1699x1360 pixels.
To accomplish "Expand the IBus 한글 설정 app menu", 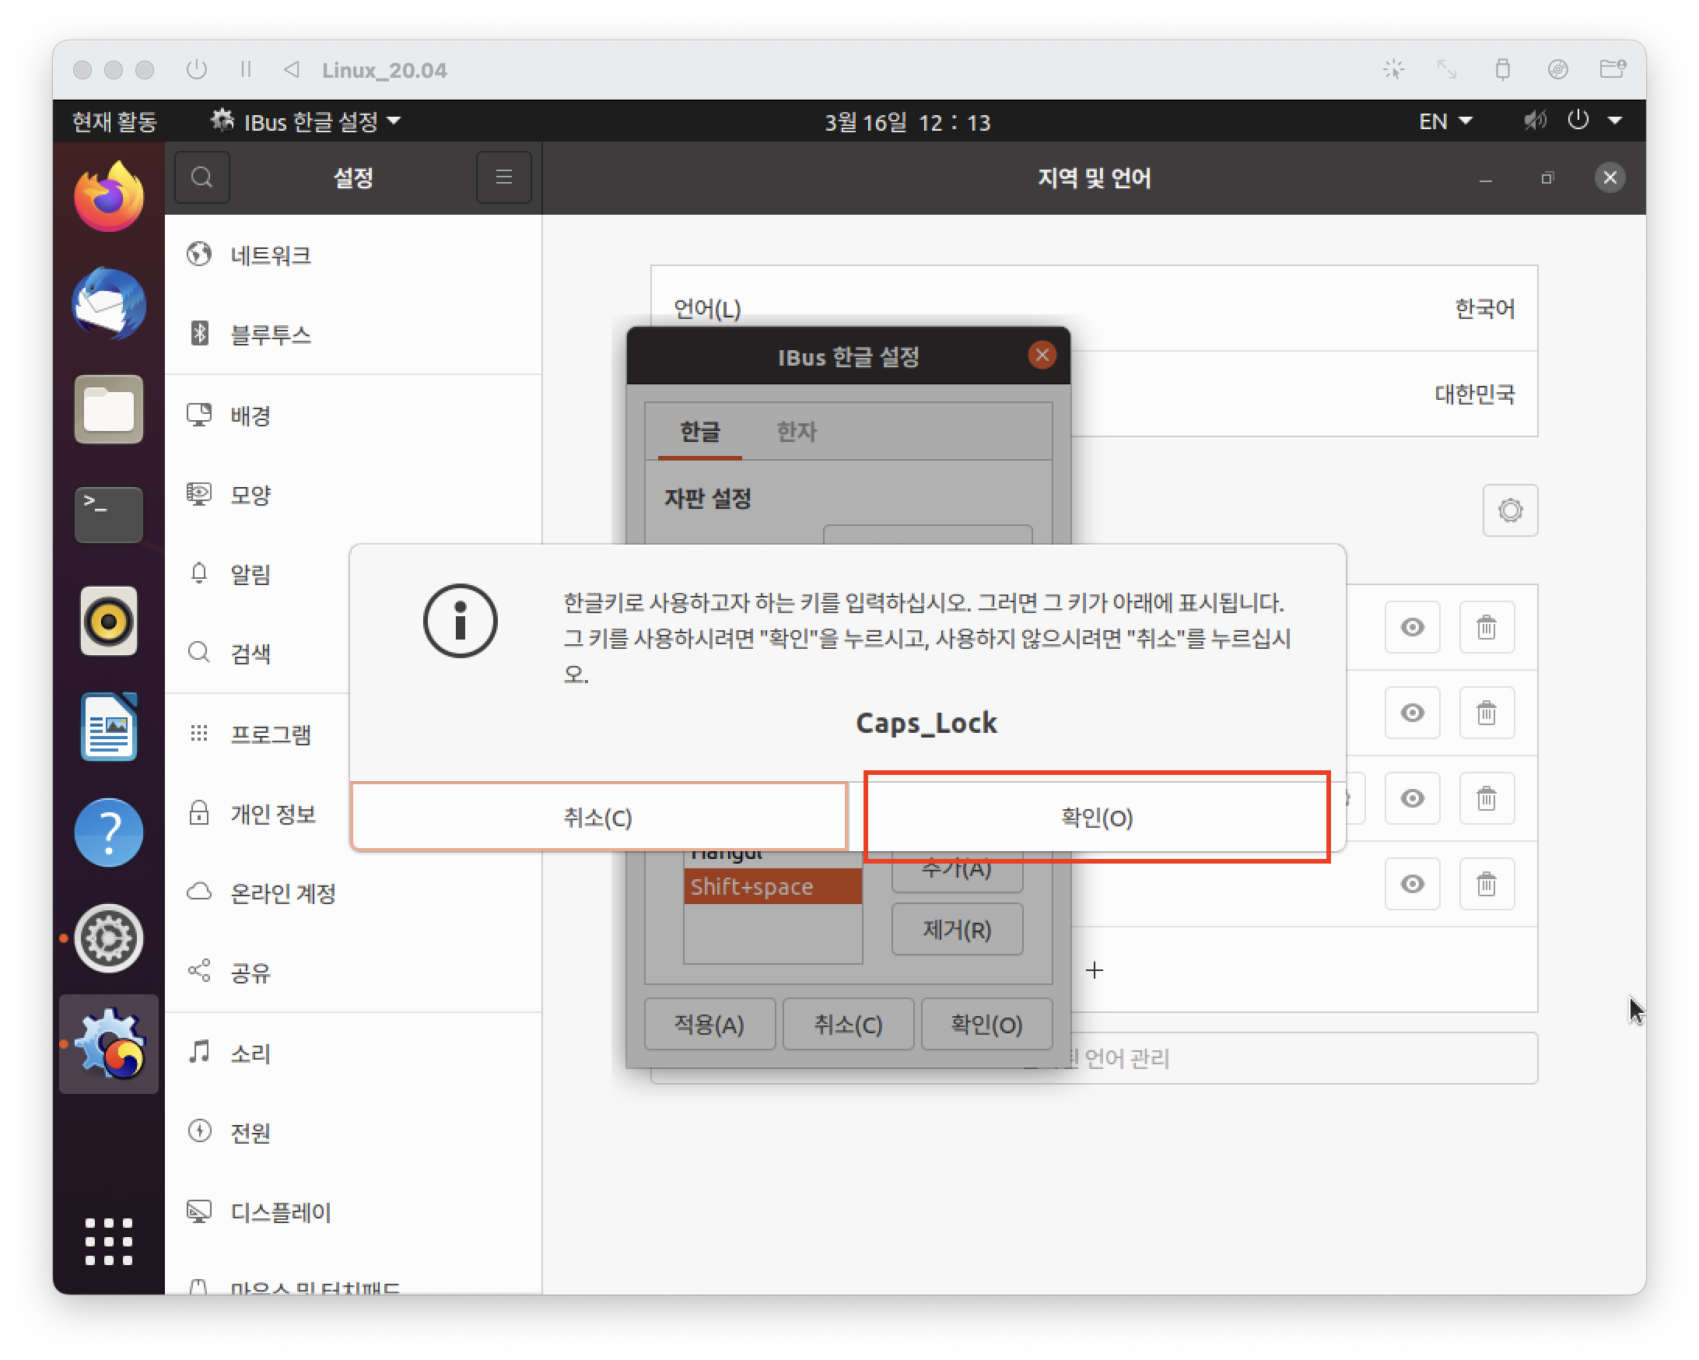I will click(x=307, y=121).
